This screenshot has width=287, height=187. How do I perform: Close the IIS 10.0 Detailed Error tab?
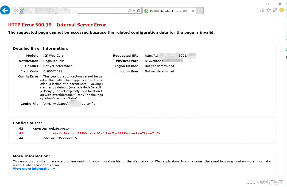pyautogui.click(x=193, y=11)
